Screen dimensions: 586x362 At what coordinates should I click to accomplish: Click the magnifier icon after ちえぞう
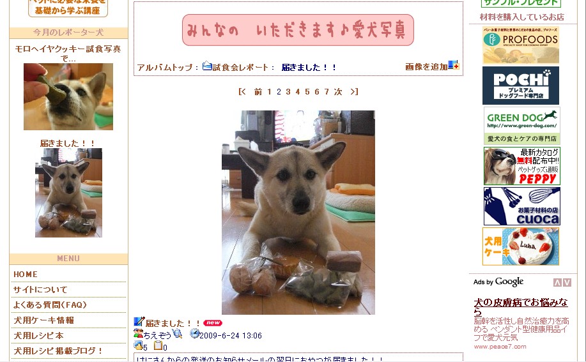177,334
